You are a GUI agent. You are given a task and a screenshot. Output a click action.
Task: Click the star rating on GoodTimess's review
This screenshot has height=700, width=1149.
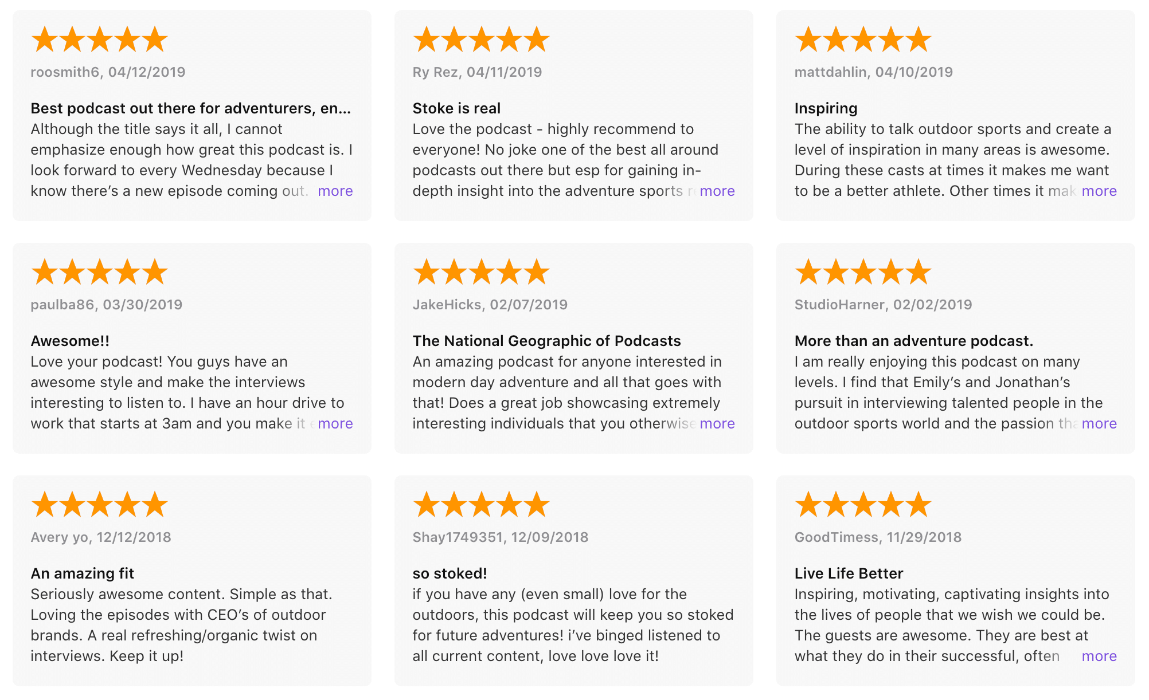pyautogui.click(x=863, y=505)
